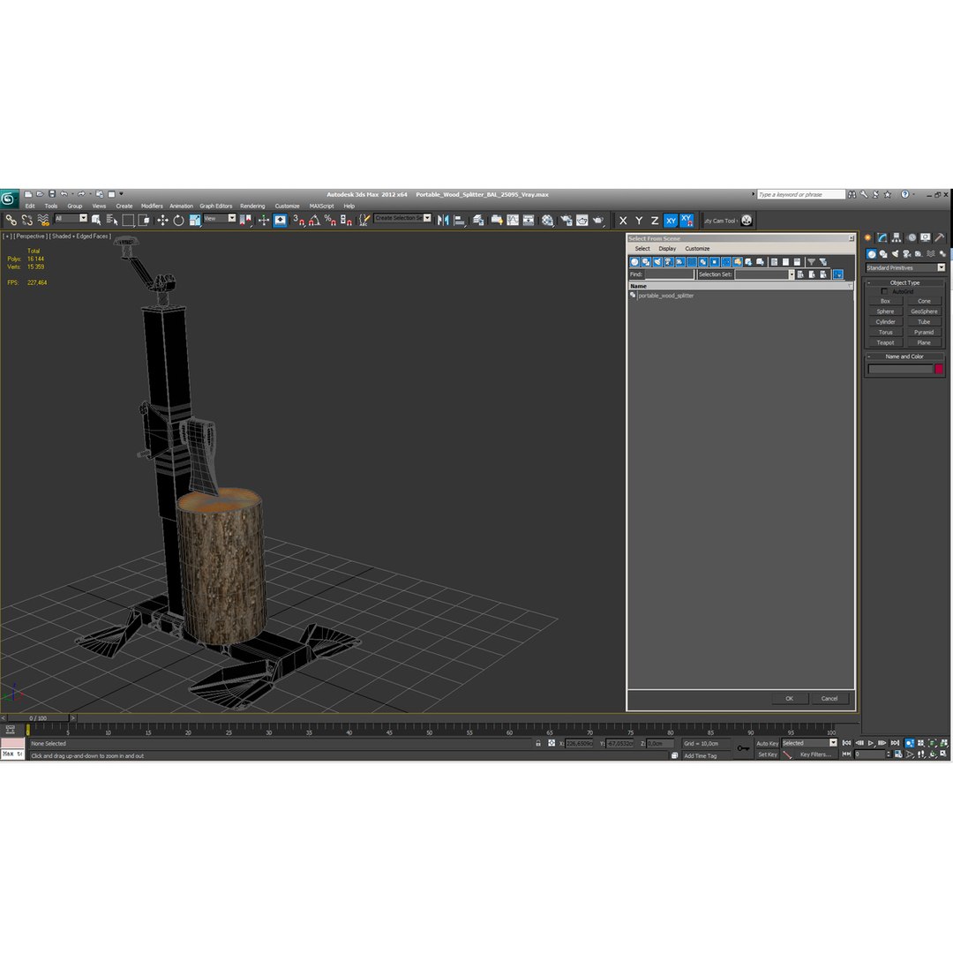Activate the Select and Rotate tool

178,220
